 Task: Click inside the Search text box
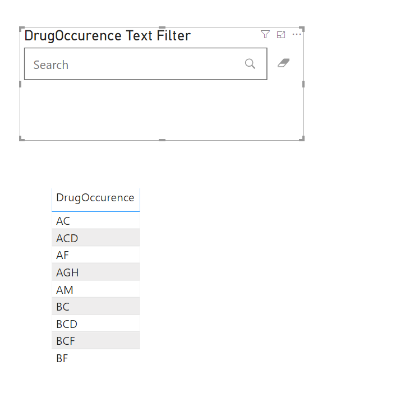[x=135, y=64]
